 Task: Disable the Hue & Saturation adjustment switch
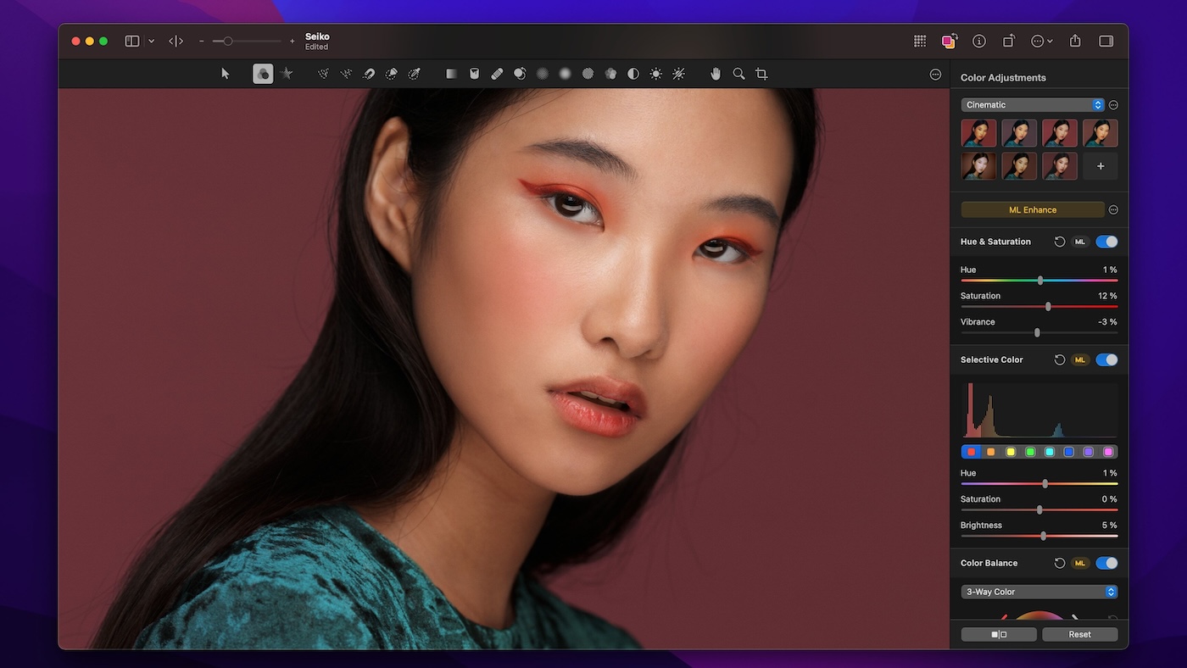(x=1106, y=242)
